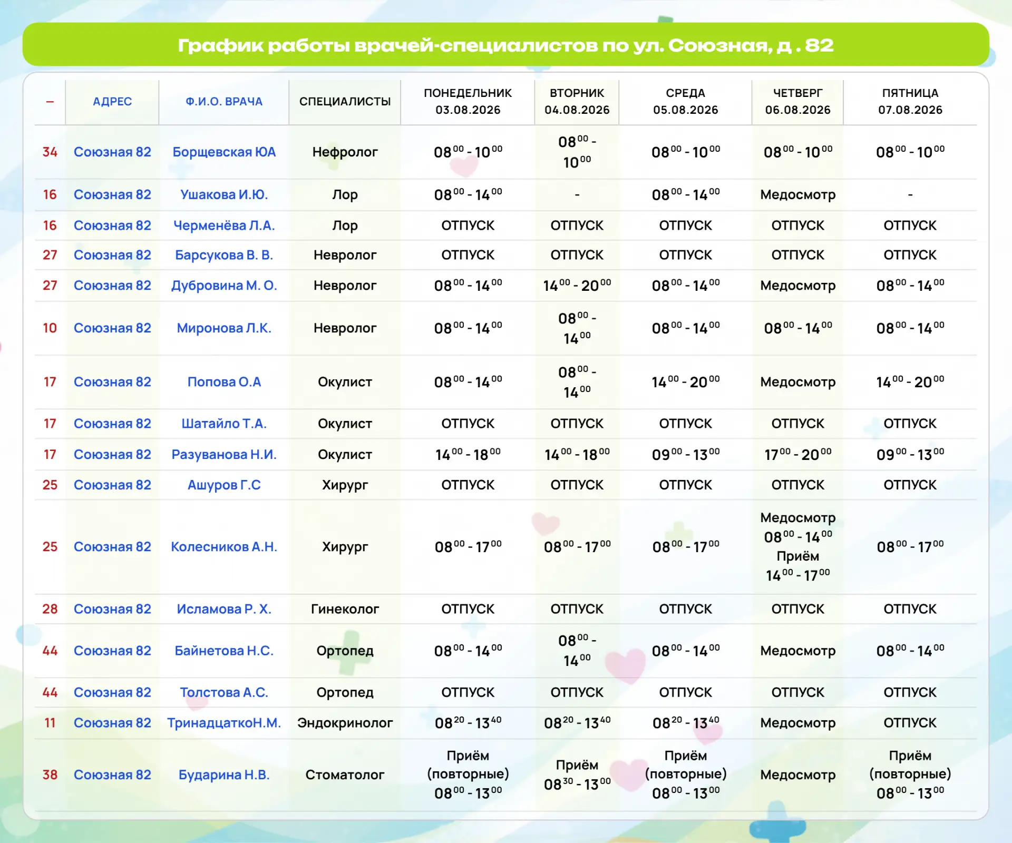Select room number "11" beside ТринадцаткоН.М.

tap(50, 723)
